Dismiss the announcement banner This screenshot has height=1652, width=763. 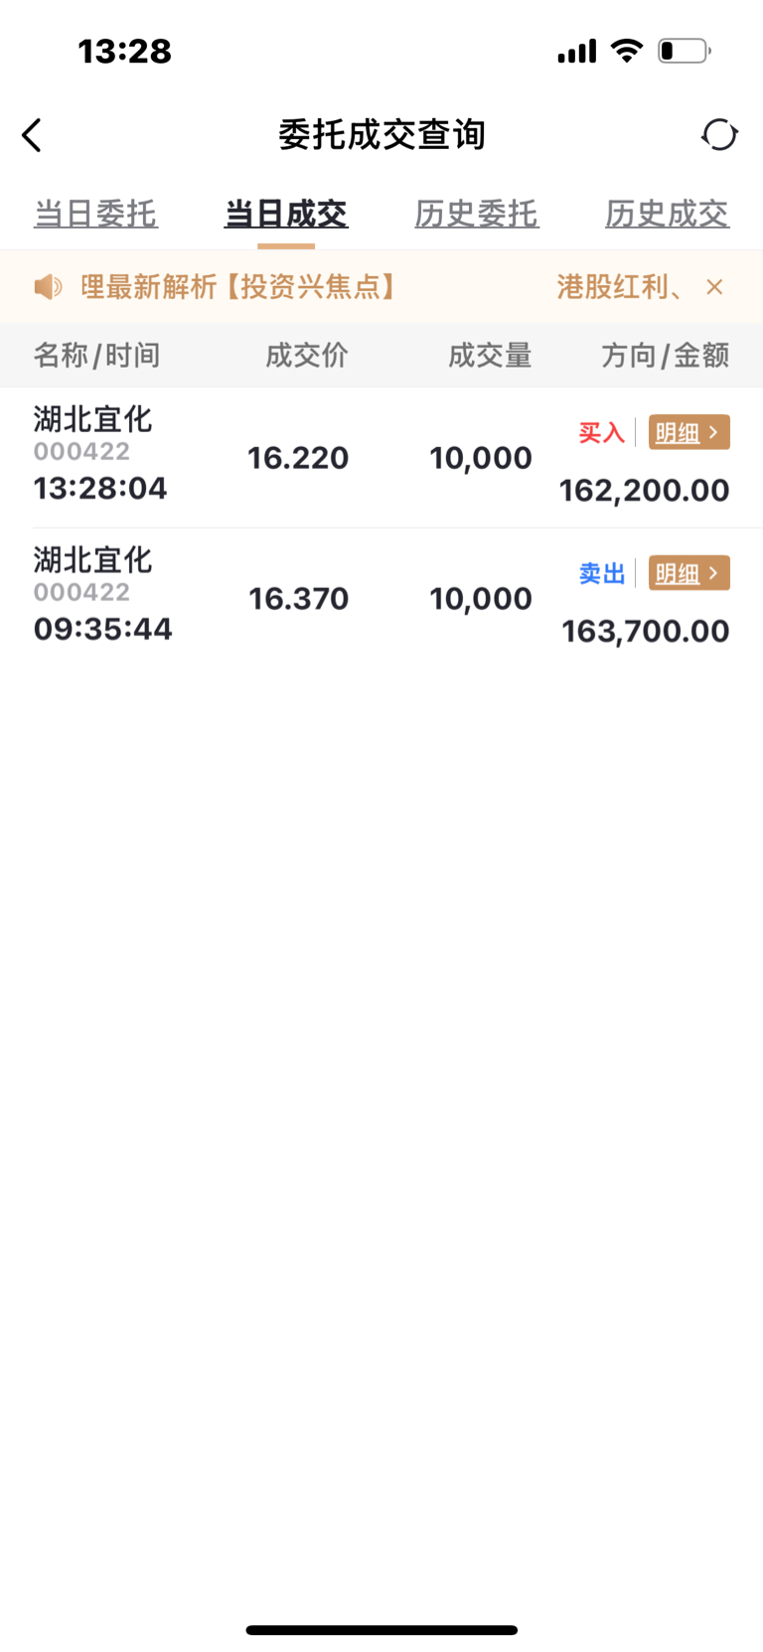click(714, 287)
